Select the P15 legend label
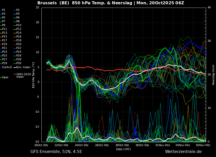The width and height of the screenshot is (216, 157). [x=4, y=36]
